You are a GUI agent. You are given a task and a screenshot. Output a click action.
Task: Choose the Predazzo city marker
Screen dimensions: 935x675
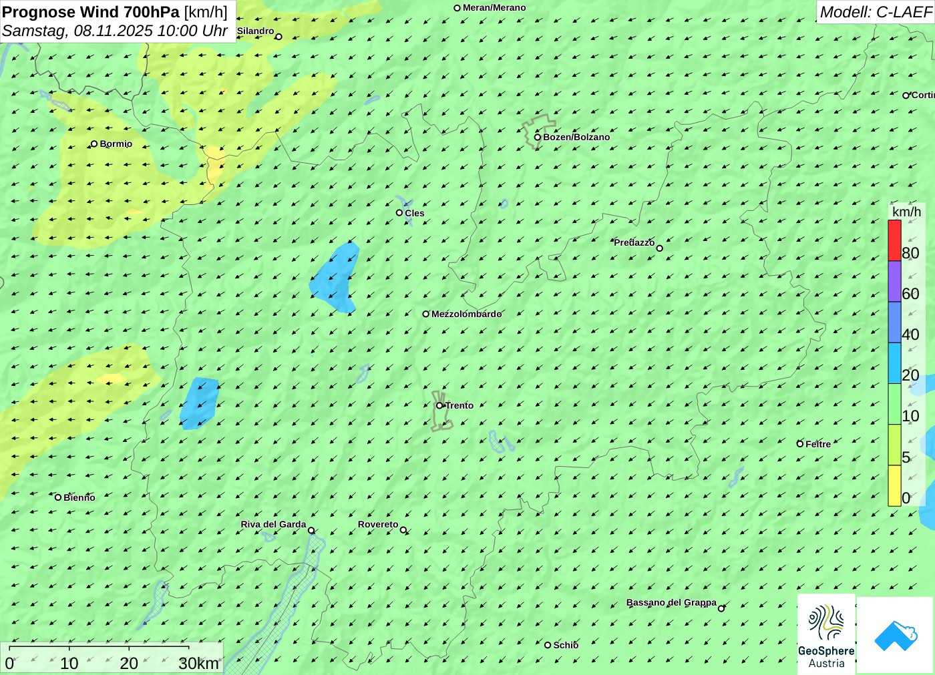(660, 248)
